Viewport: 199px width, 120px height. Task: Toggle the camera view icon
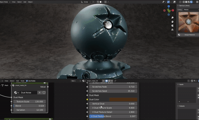tap(172, 26)
